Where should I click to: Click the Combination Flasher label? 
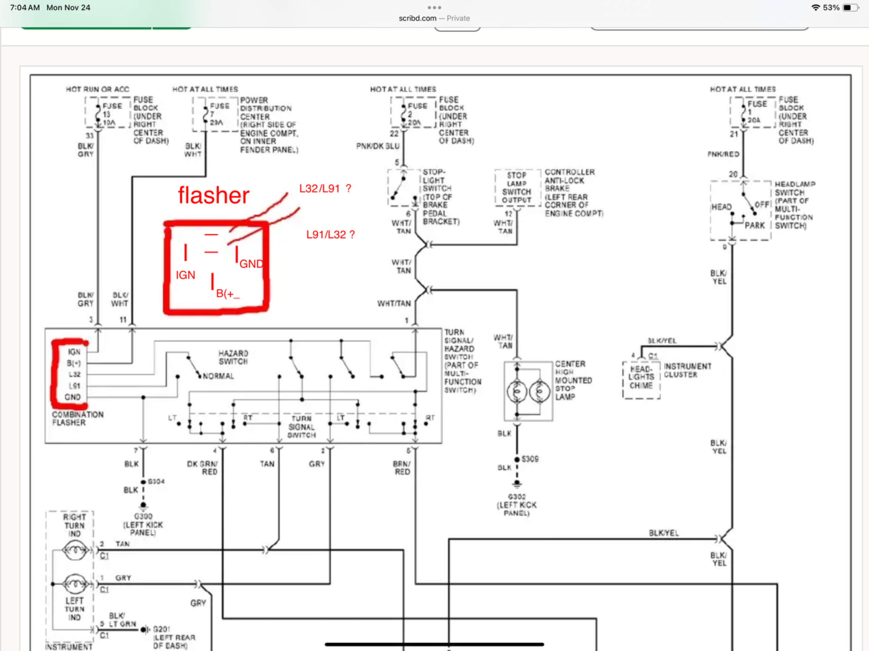coord(78,419)
